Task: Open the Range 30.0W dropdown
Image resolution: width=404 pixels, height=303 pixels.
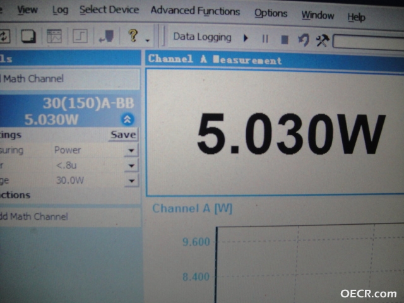Action: pyautogui.click(x=131, y=181)
